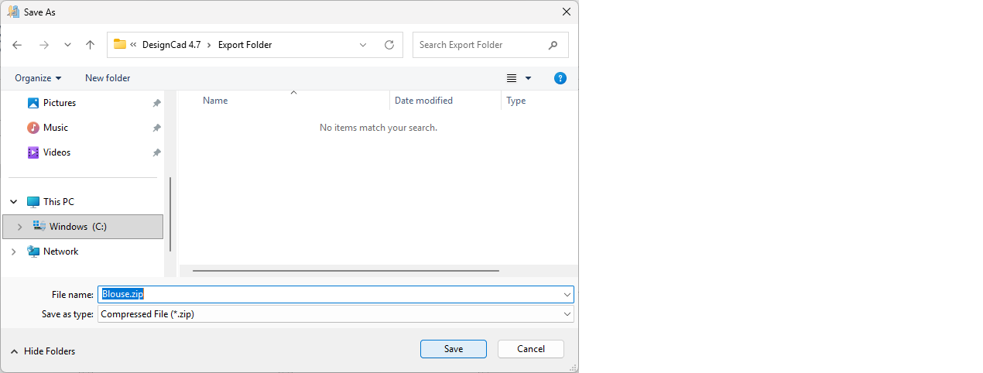Expand the address bar path dropdown
Viewport: 983px width, 373px height.
click(x=363, y=45)
